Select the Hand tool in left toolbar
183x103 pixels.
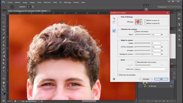pos(4,83)
